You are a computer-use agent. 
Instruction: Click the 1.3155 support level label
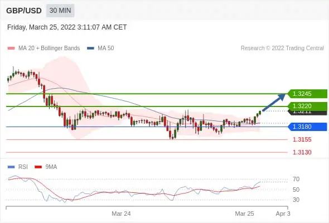[302, 139]
